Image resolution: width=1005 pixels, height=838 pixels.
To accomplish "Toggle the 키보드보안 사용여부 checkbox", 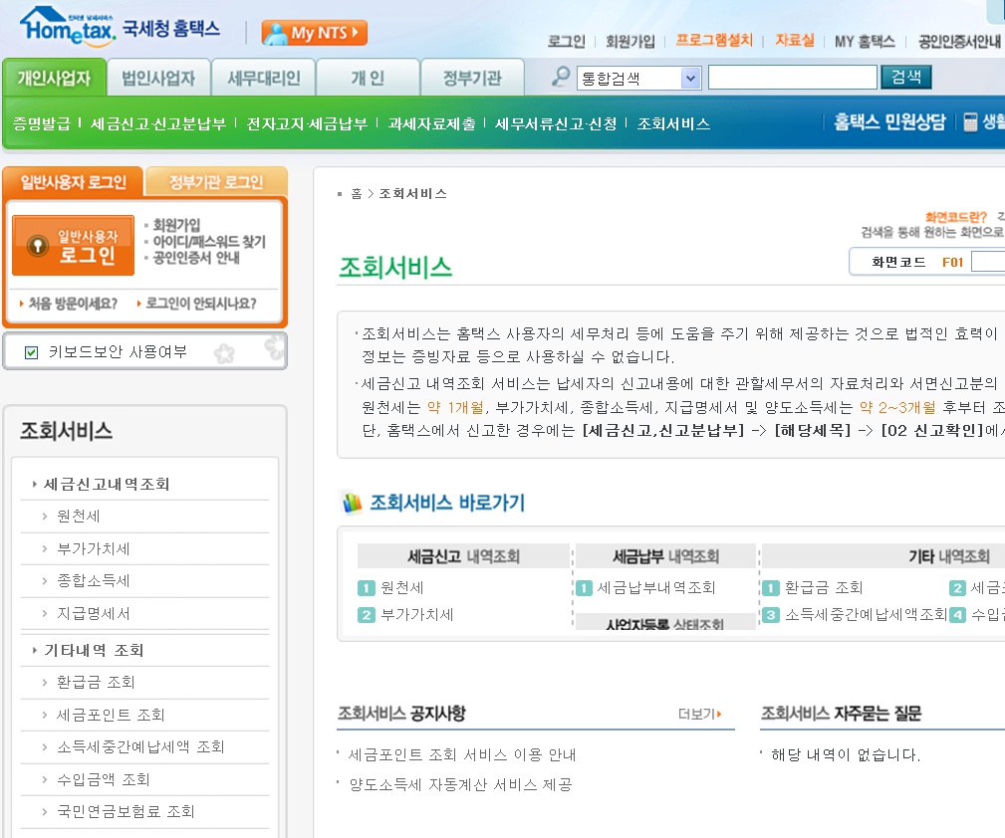I will click(31, 351).
